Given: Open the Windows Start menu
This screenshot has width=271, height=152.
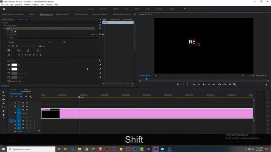Looking at the screenshot, I should pos(3,149).
